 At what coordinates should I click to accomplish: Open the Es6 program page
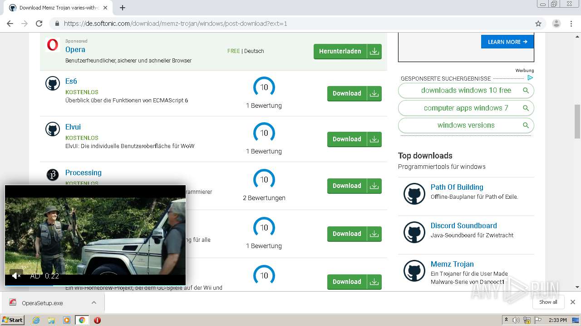coord(71,81)
